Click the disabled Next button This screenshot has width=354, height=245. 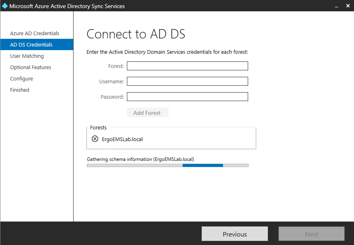(311, 234)
